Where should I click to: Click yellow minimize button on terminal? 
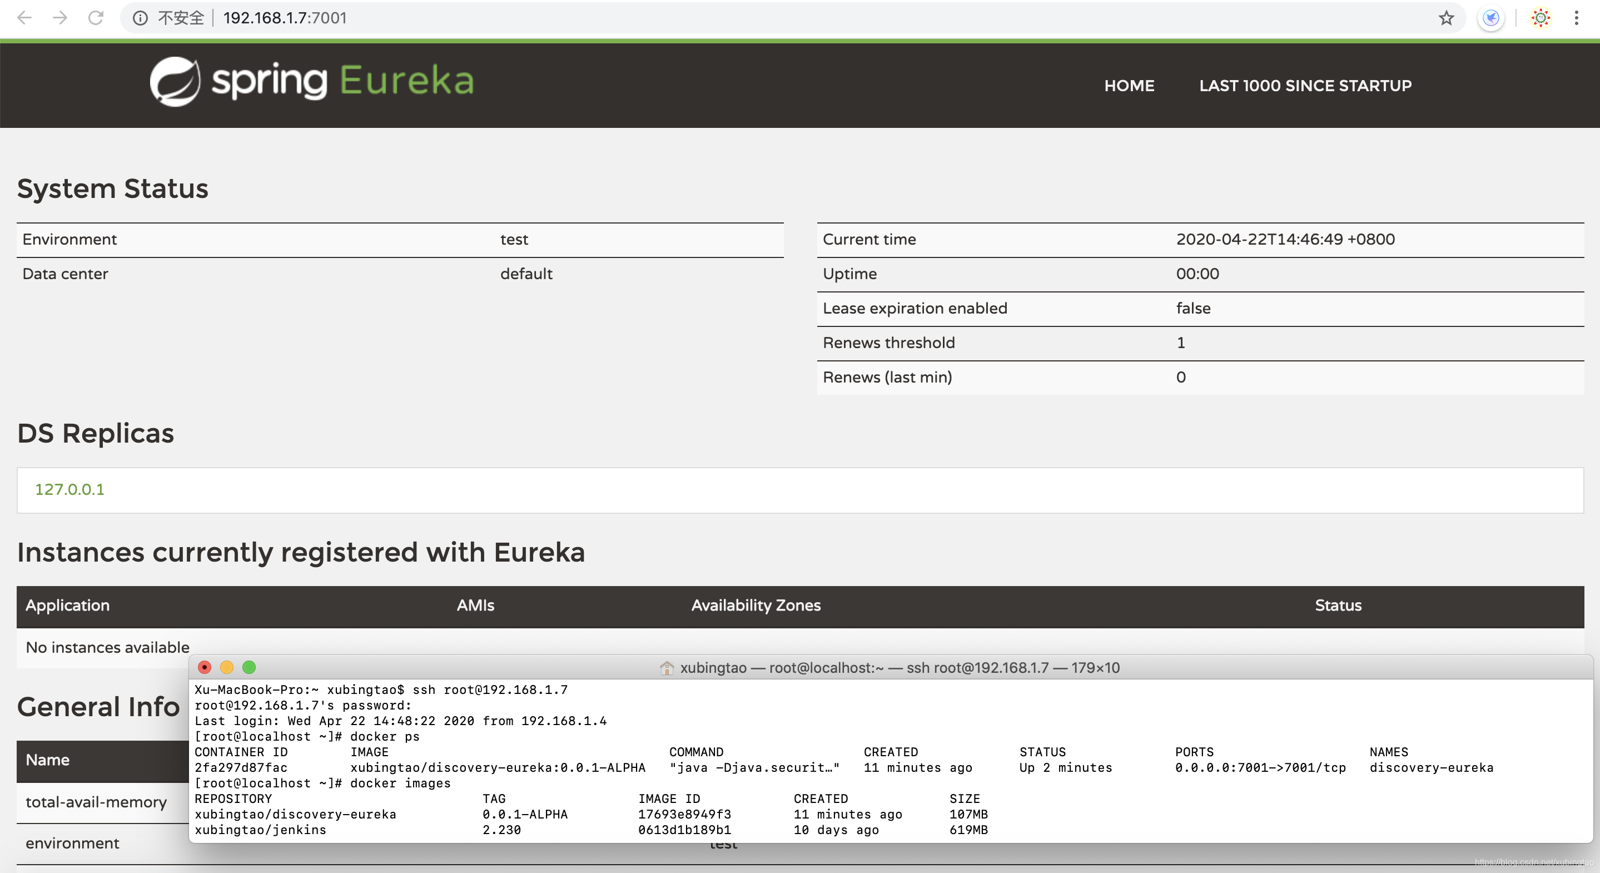(x=227, y=667)
